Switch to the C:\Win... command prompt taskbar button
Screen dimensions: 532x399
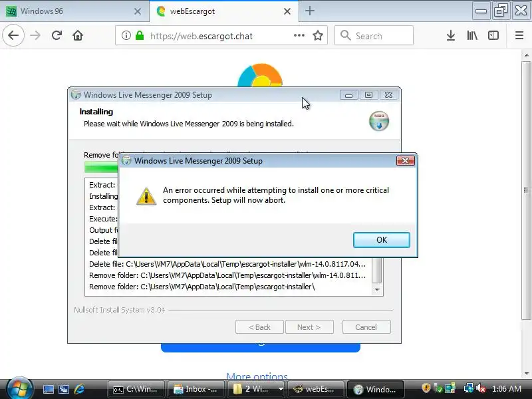136,389
